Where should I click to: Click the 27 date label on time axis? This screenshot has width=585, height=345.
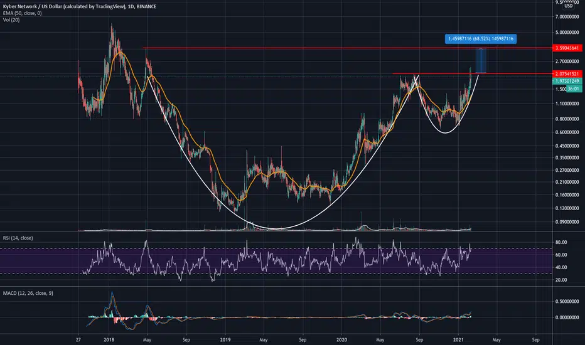click(78, 340)
